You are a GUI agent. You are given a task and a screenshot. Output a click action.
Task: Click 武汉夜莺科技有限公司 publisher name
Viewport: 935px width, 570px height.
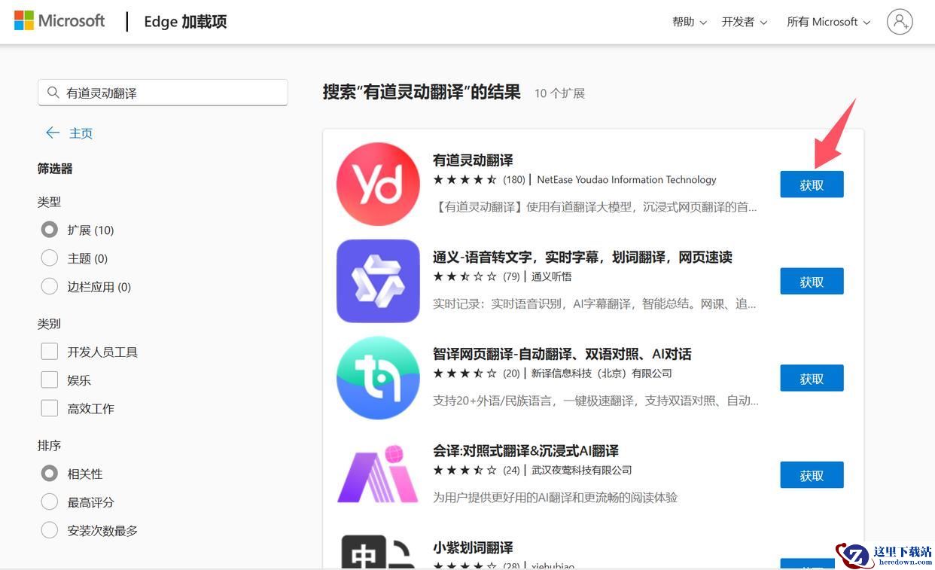click(x=581, y=471)
